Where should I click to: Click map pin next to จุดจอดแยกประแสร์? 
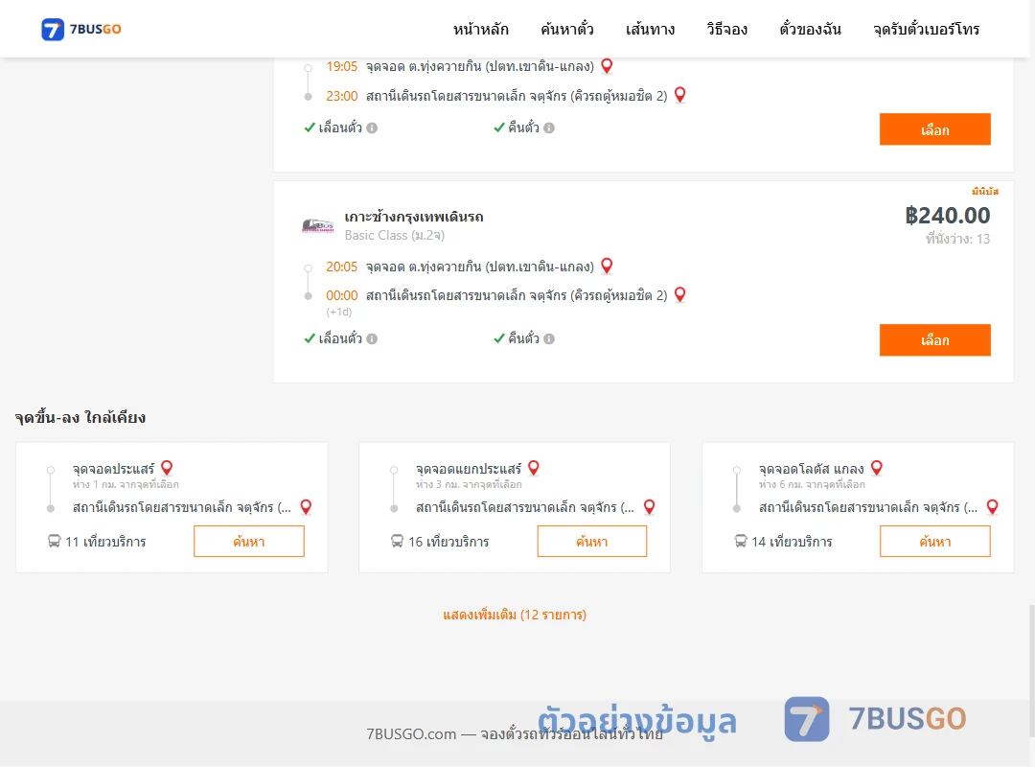point(534,468)
